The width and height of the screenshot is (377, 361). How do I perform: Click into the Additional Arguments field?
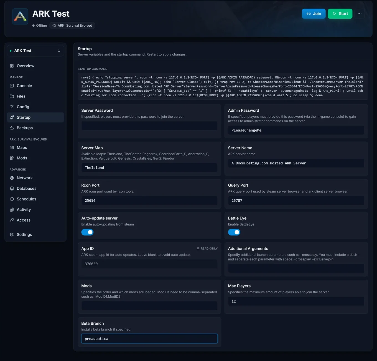point(296,268)
